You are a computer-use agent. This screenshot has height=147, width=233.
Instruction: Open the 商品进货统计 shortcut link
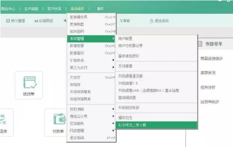coord(212,58)
